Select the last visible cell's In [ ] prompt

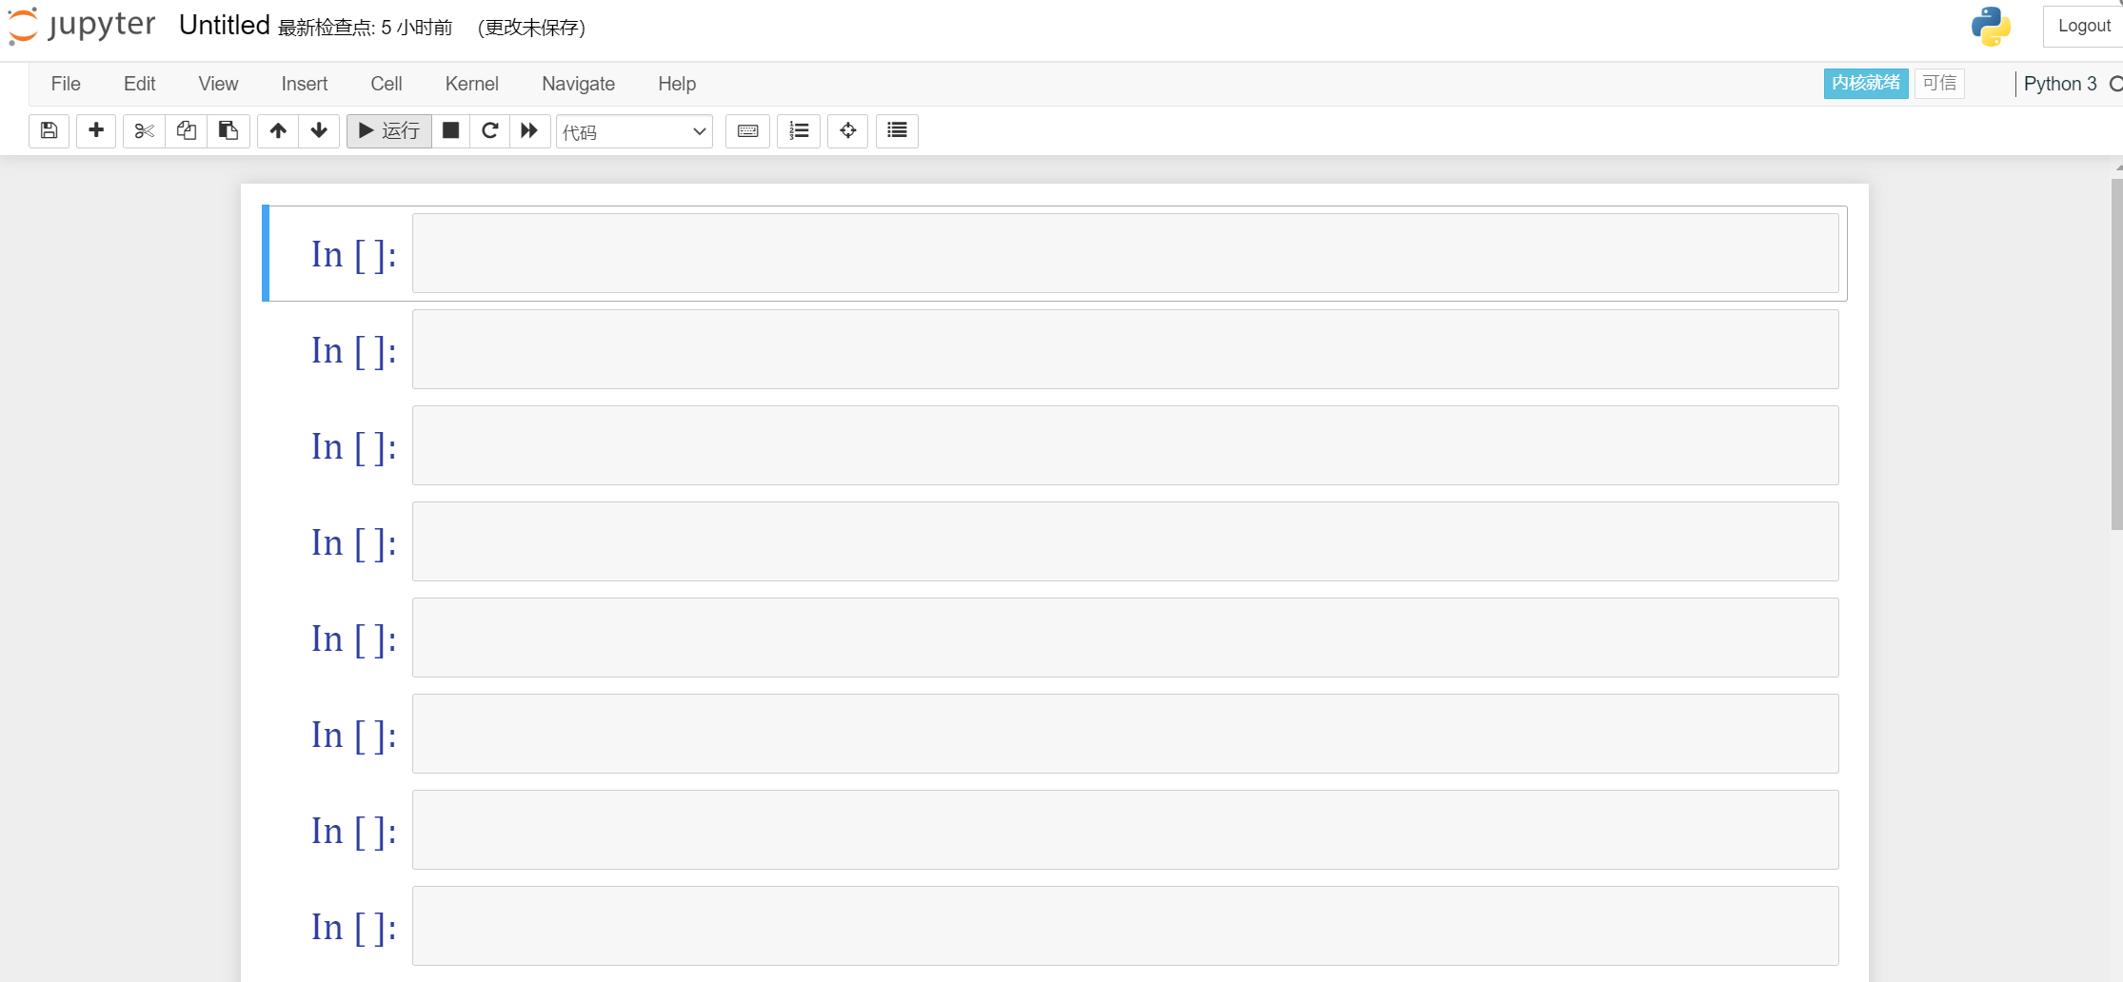tap(353, 927)
